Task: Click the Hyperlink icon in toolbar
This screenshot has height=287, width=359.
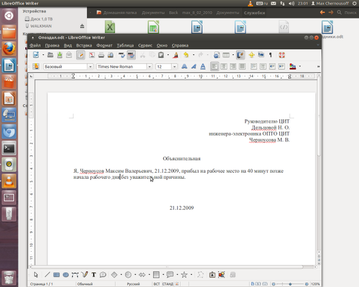Action: click(217, 55)
